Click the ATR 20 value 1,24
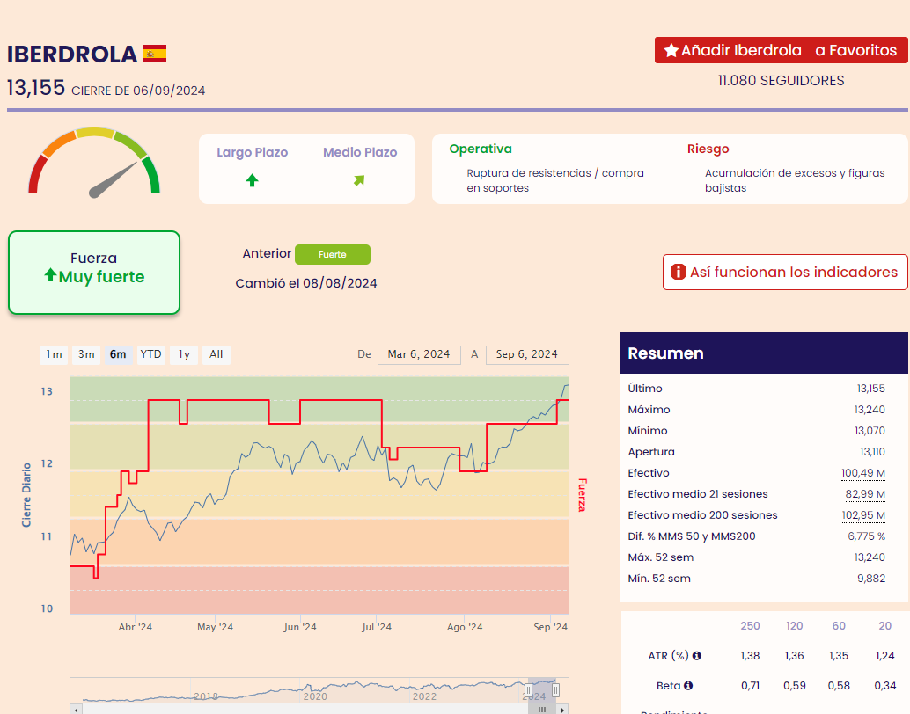 885,655
